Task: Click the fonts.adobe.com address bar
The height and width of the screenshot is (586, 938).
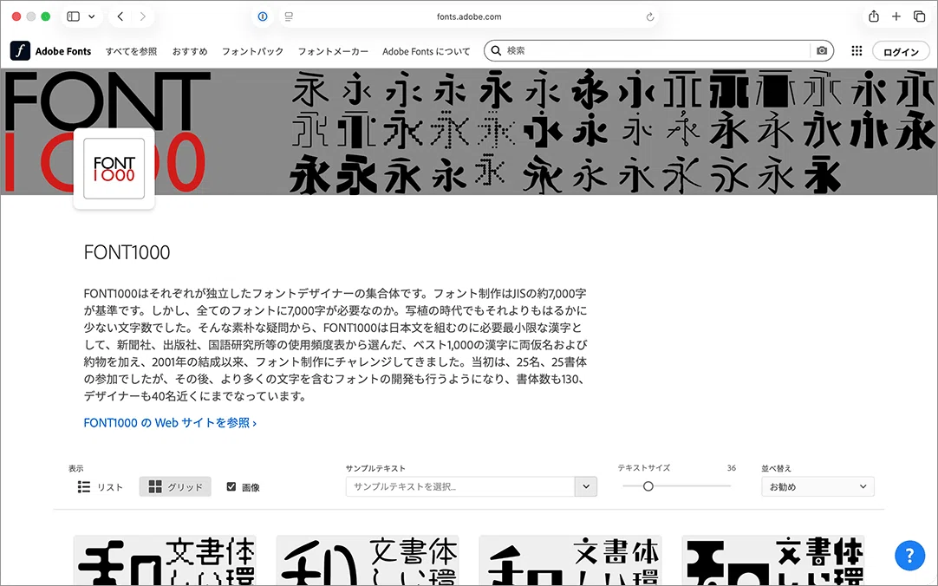Action: [x=469, y=16]
